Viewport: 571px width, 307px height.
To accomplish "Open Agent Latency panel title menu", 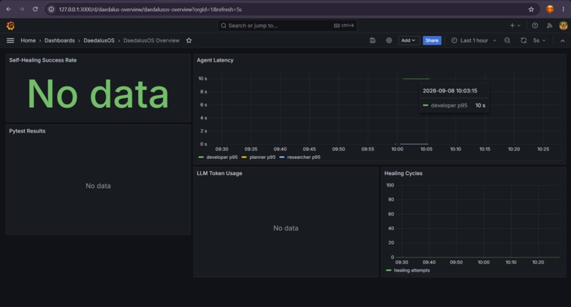I will pos(215,60).
